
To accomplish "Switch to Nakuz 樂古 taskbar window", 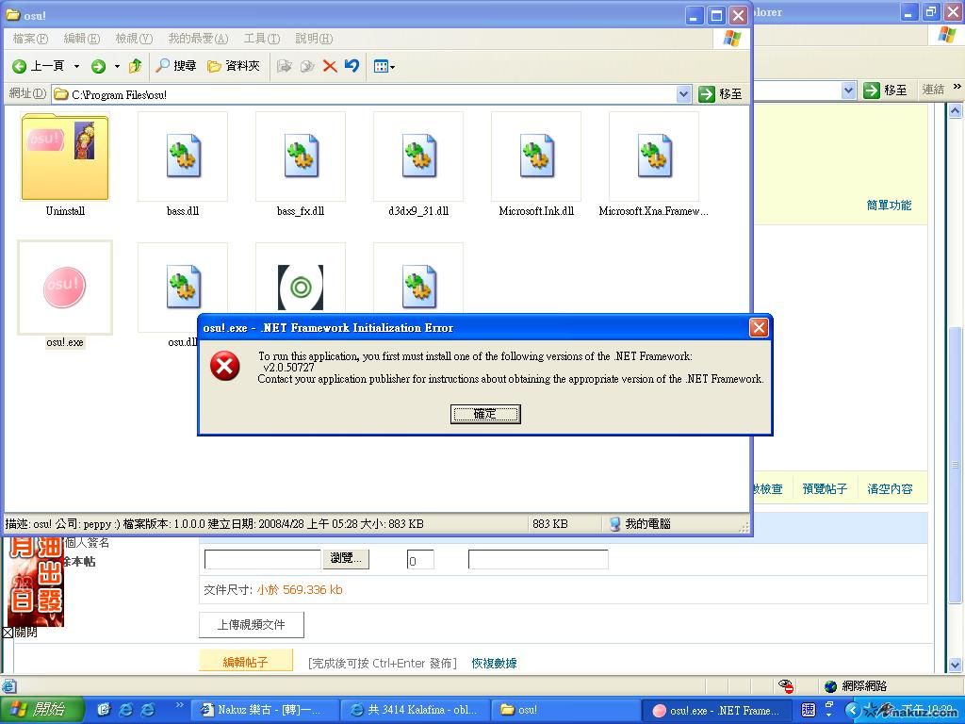I will 265,711.
